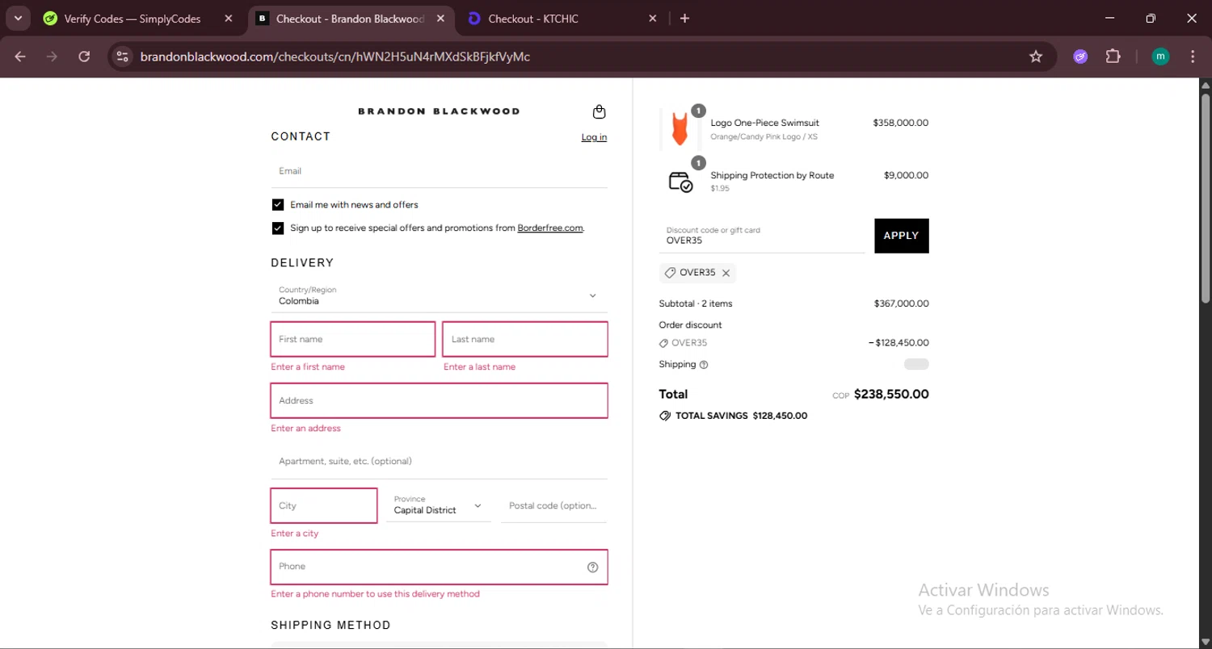Click the Route shipping protection icon
Viewport: 1212px width, 649px height.
click(680, 182)
